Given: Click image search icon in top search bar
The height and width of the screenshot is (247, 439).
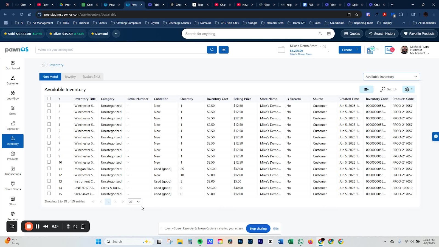Looking at the screenshot, I should tap(329, 34).
